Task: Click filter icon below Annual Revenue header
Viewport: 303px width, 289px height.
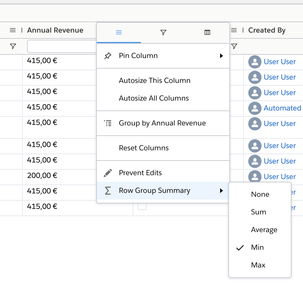Action: tap(13, 46)
